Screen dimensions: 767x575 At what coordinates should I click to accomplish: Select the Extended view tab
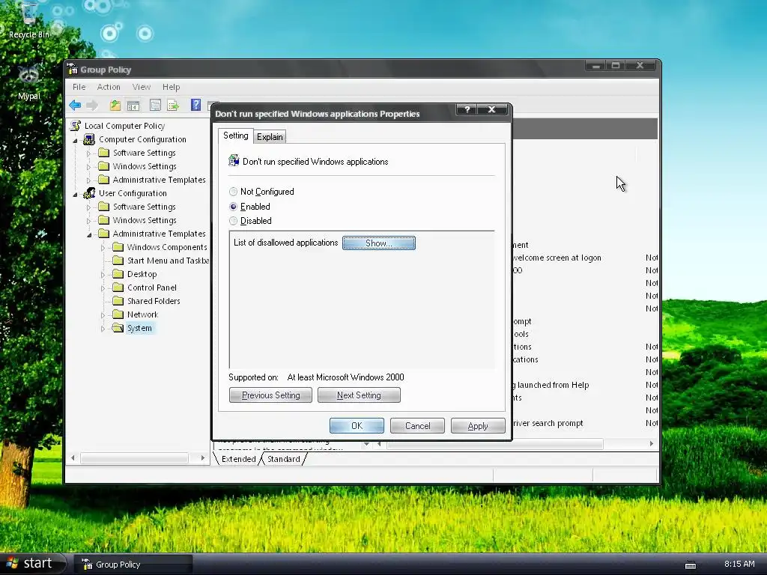tap(238, 459)
